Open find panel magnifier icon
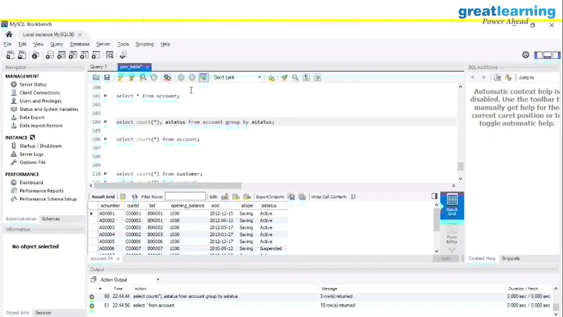 click(295, 77)
